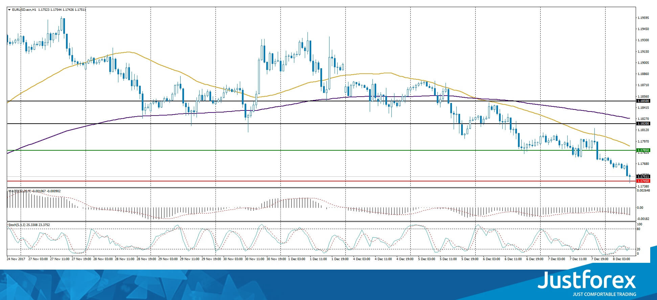This screenshot has height=300, width=657.
Task: Click the 30 Nov 11:00 time label
Action: tap(255, 259)
